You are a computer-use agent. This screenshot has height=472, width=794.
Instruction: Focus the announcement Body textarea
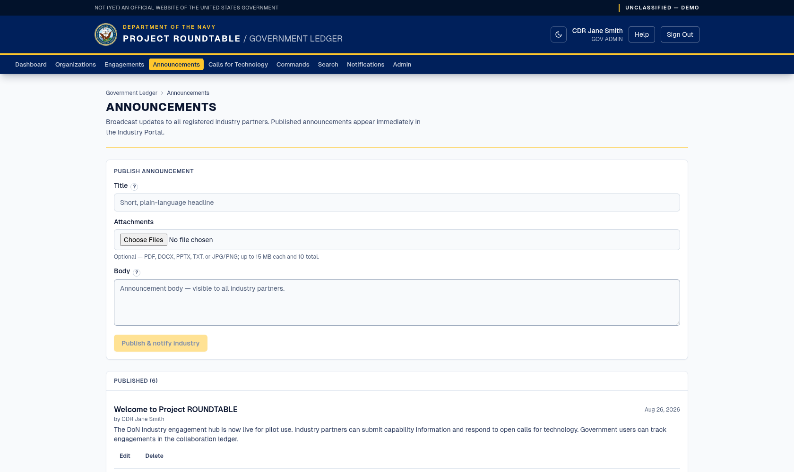397,303
